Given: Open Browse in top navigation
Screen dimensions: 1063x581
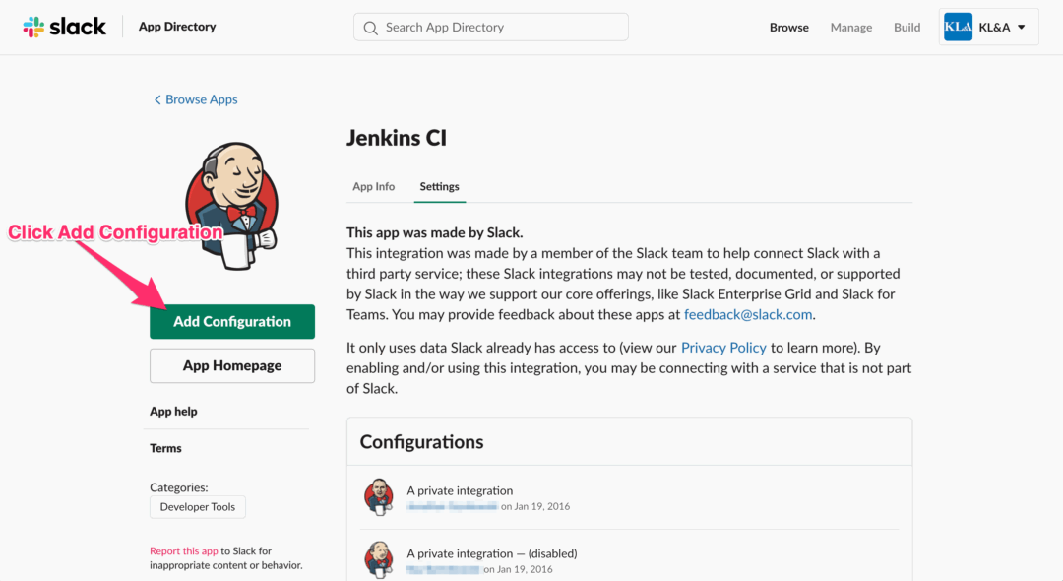Looking at the screenshot, I should 789,28.
